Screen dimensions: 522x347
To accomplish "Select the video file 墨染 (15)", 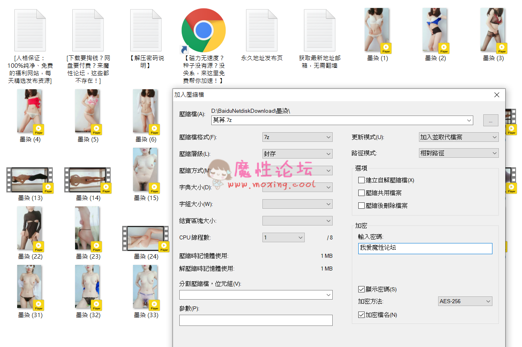I will pos(146,171).
